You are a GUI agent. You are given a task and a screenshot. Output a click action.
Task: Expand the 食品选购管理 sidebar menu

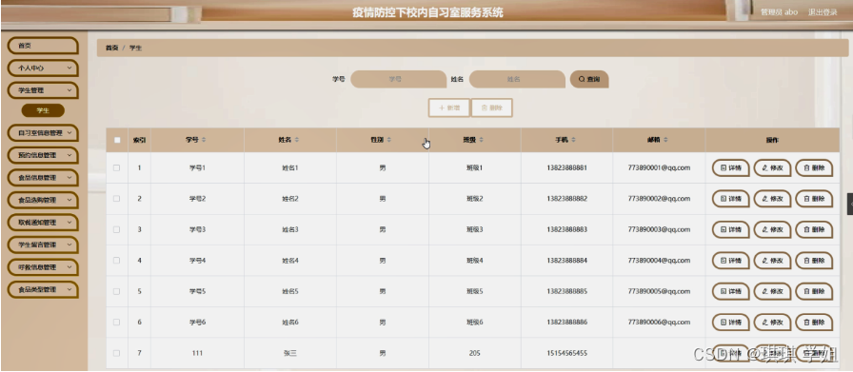point(43,200)
